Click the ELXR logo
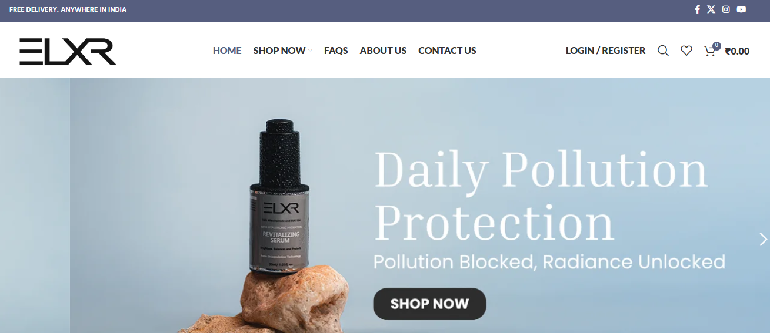 (68, 51)
